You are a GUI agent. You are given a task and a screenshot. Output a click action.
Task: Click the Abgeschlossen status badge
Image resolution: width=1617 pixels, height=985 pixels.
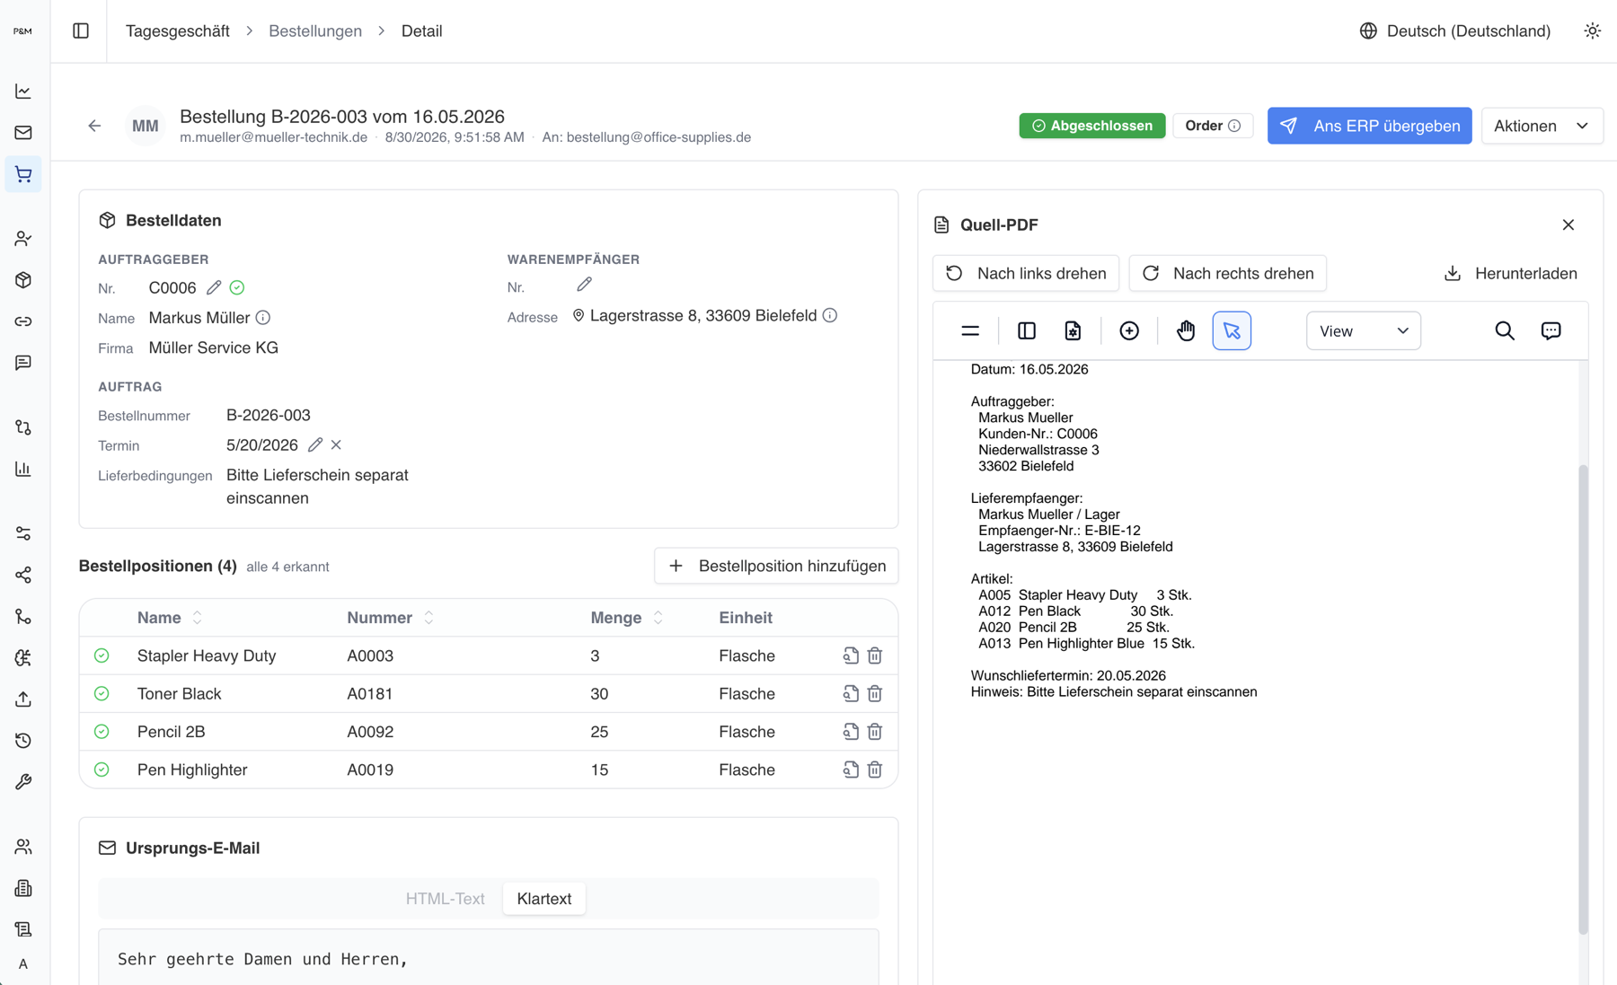click(1091, 126)
